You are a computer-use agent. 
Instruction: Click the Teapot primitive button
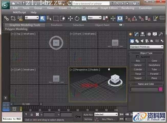[138, 78]
